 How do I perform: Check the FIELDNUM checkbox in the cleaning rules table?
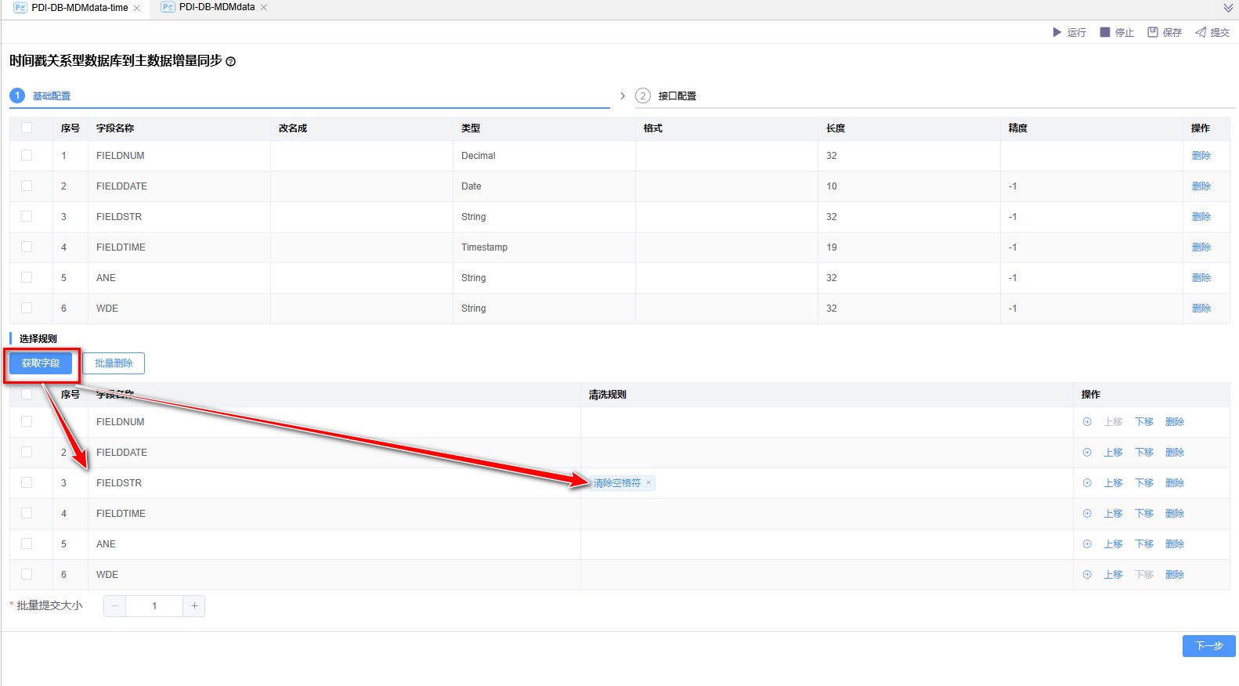(27, 421)
